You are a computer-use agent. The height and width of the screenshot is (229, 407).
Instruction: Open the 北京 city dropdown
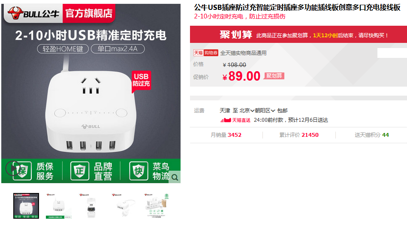coord(247,111)
